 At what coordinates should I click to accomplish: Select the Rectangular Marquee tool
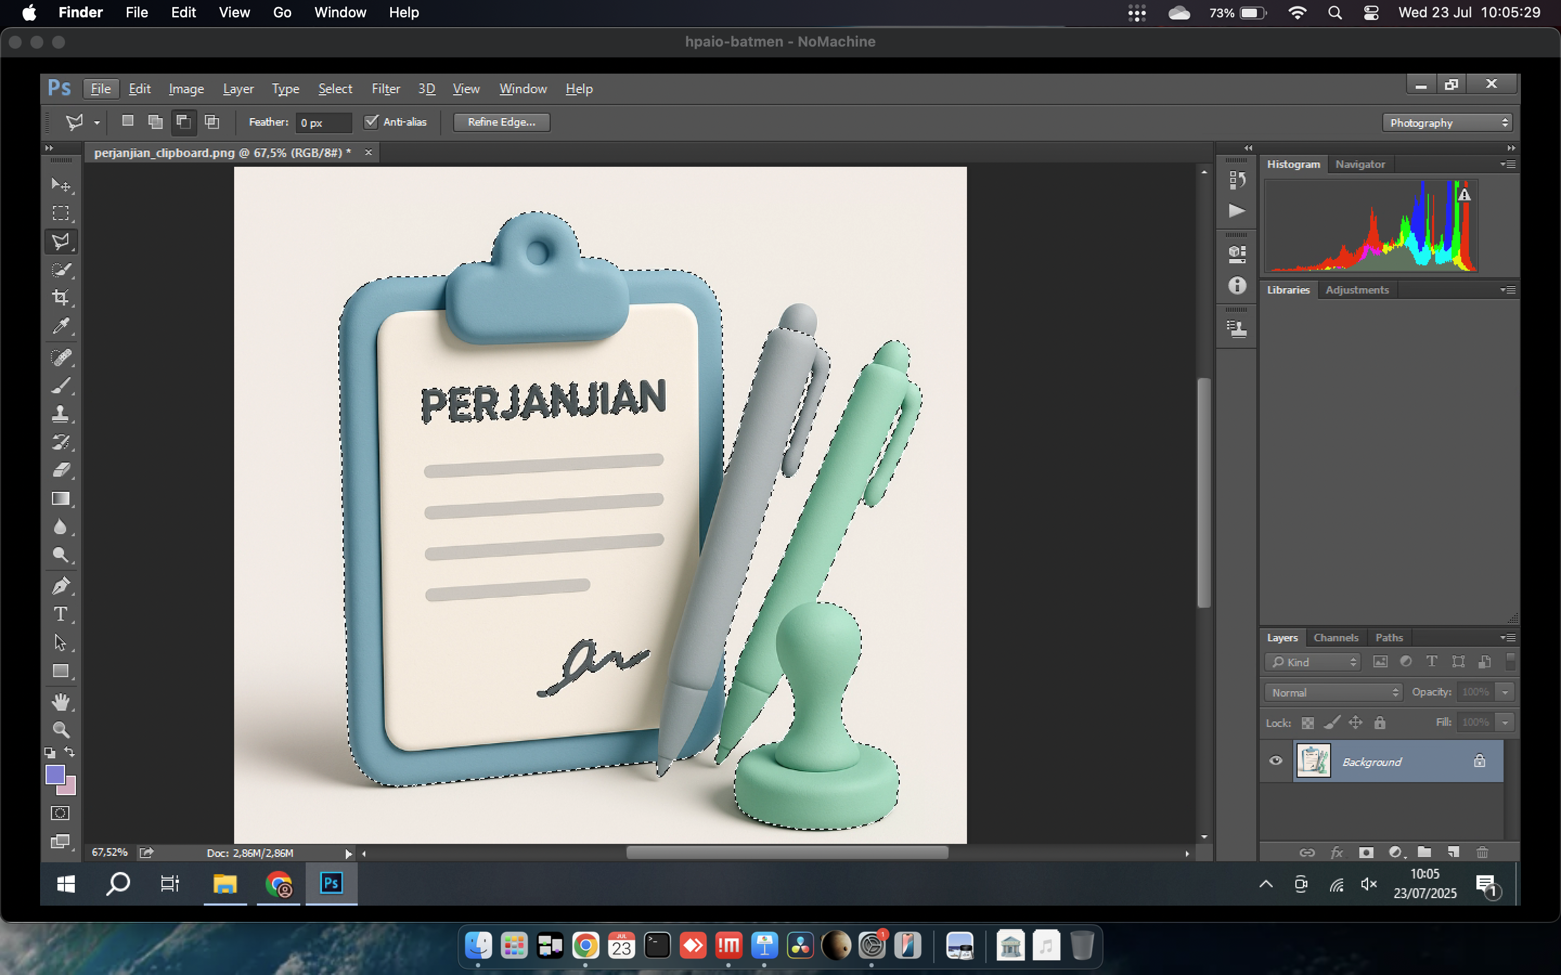[x=61, y=213]
